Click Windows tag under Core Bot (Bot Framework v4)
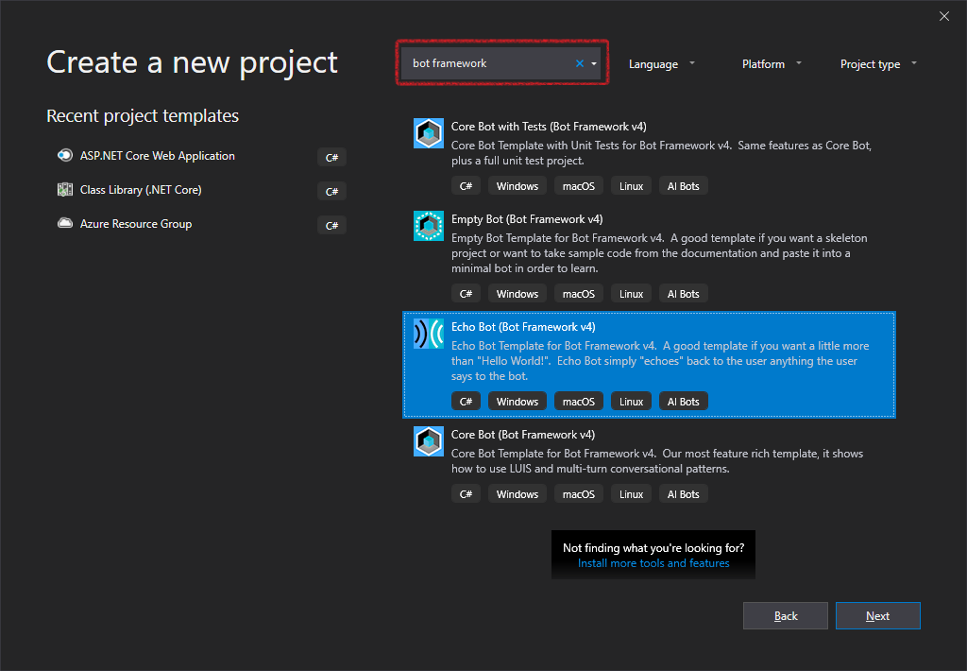Image resolution: width=967 pixels, height=671 pixels. 517,494
